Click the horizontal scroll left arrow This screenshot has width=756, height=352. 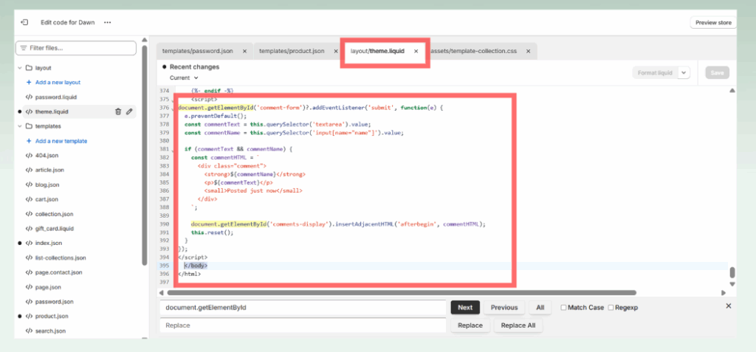click(162, 293)
